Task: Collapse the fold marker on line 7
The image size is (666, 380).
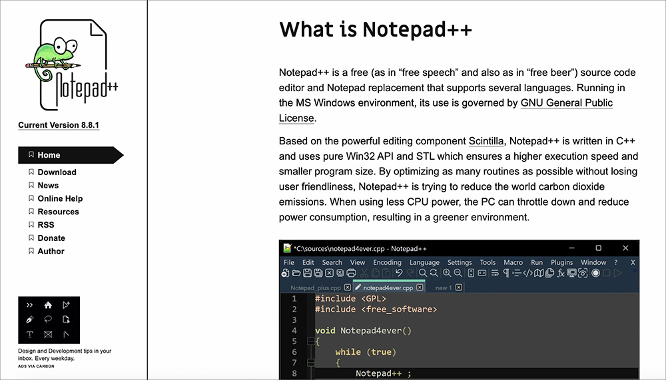Action: point(311,362)
